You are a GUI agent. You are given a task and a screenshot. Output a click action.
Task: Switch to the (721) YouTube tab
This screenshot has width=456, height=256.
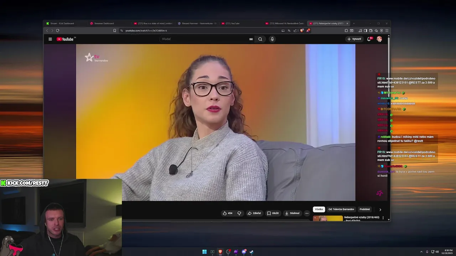click(241, 23)
